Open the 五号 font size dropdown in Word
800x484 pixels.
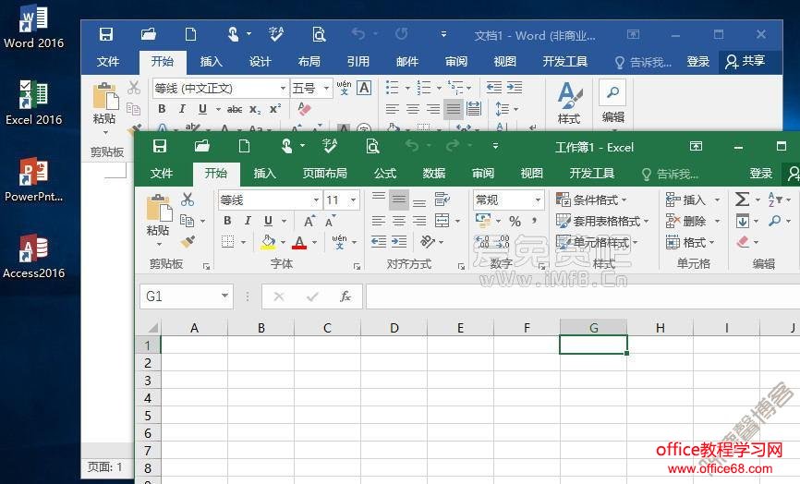click(x=326, y=89)
